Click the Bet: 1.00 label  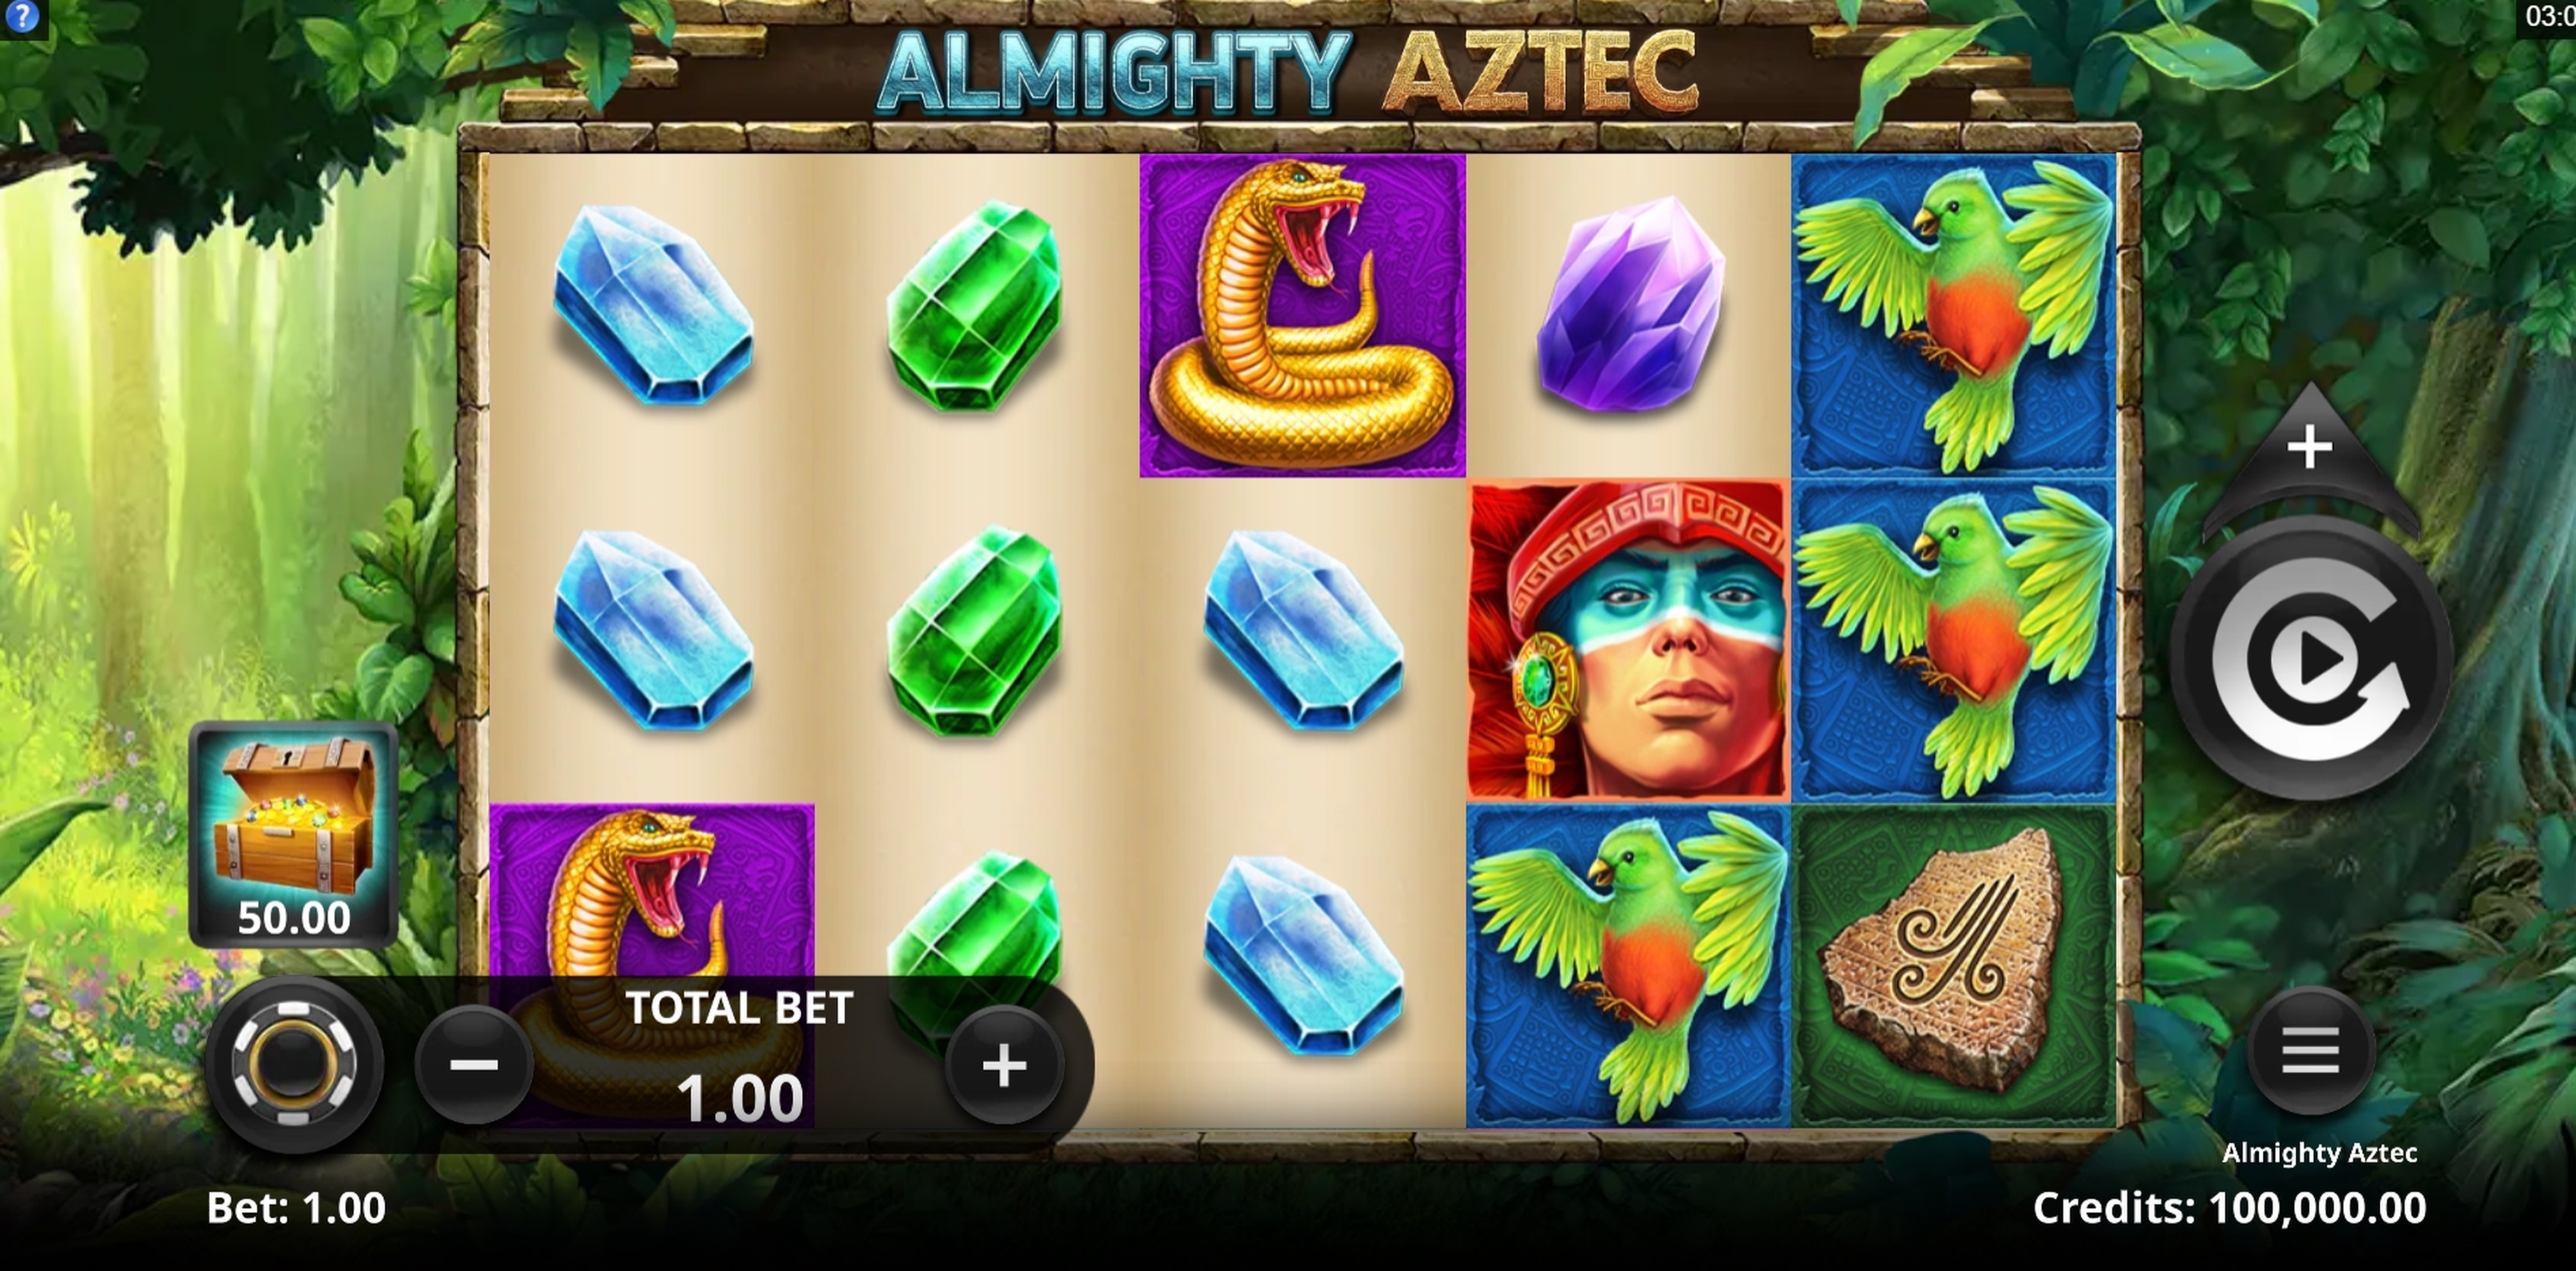point(296,1208)
